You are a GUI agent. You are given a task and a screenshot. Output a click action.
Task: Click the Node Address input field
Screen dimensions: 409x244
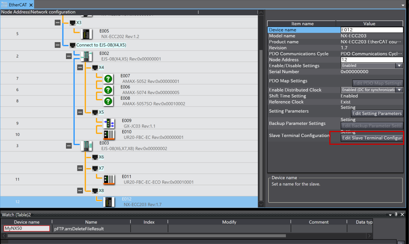click(372, 60)
